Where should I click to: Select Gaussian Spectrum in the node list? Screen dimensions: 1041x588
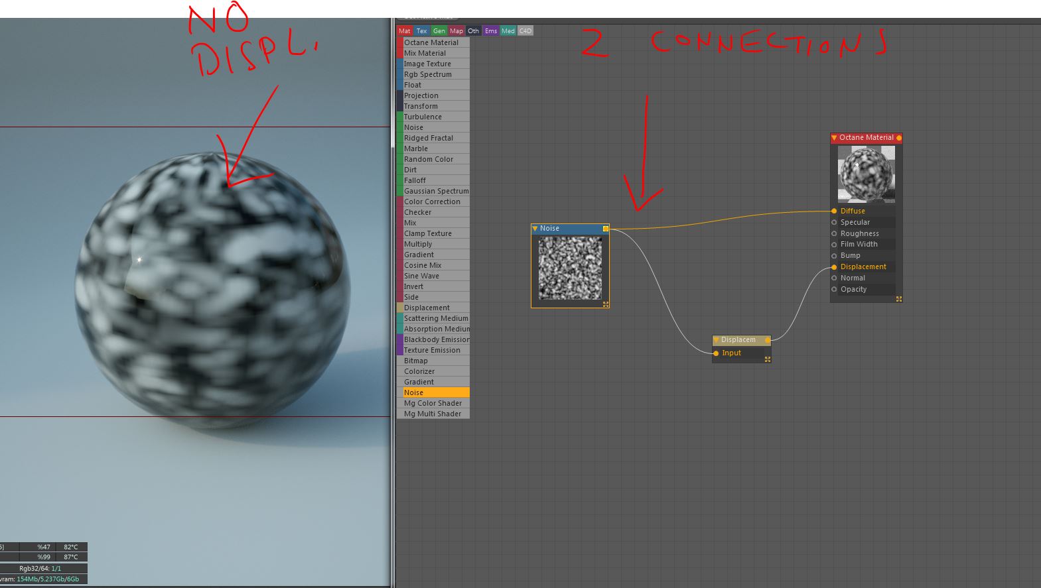click(x=433, y=191)
